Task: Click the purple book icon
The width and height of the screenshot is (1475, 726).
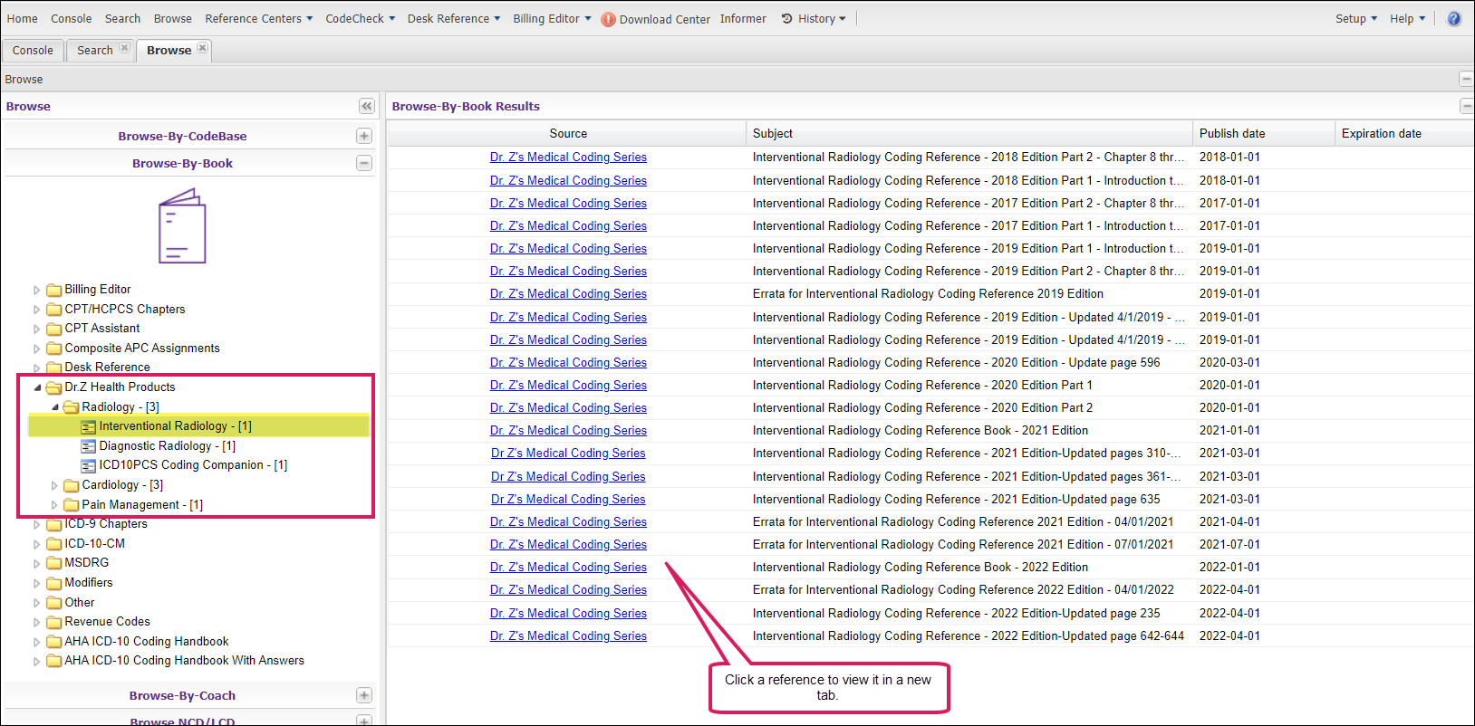Action: point(182,226)
